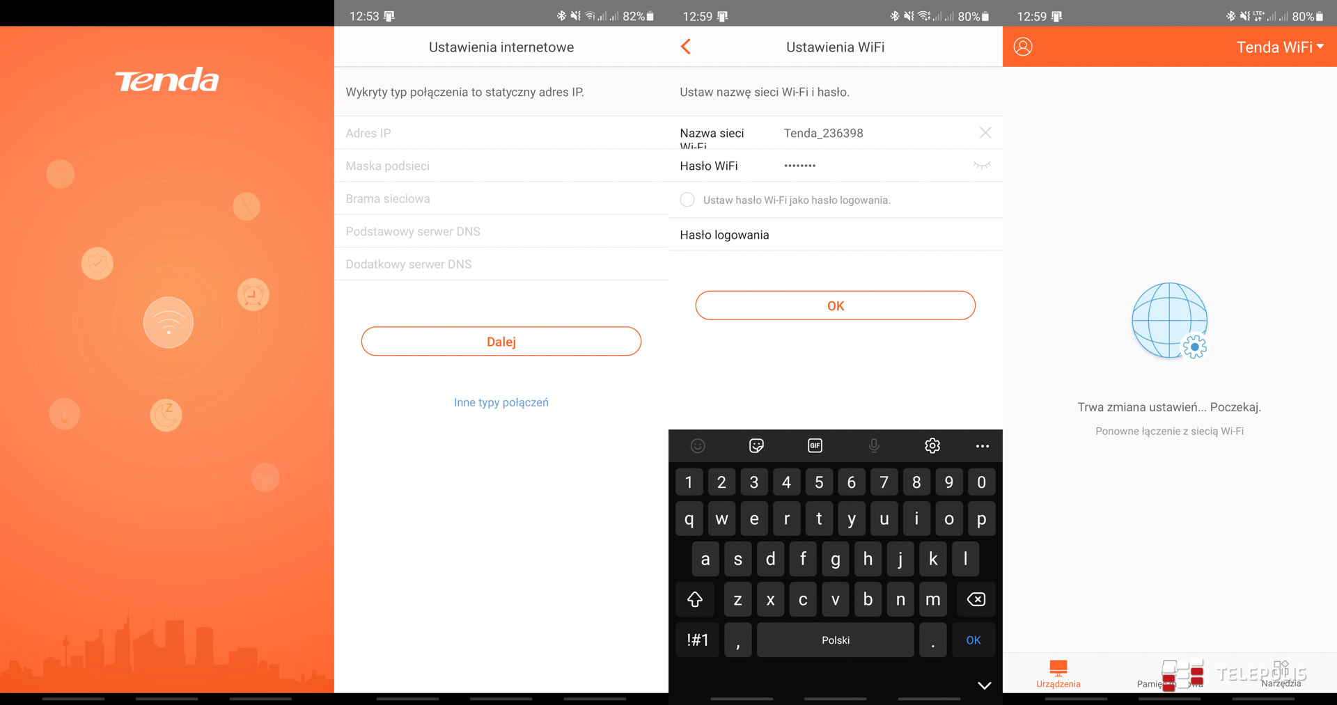Screen dimensions: 1337x705
Task: Switch to the Urządzenia tab
Action: click(1058, 674)
